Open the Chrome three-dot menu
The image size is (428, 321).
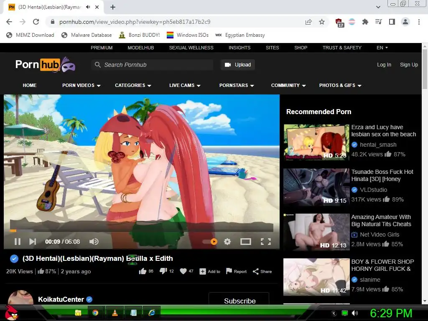tap(419, 22)
